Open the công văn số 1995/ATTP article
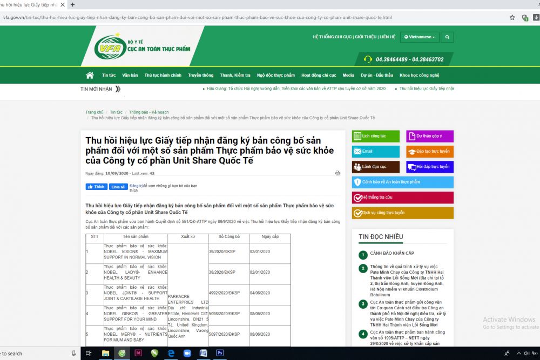540x360 pixels. click(x=407, y=338)
